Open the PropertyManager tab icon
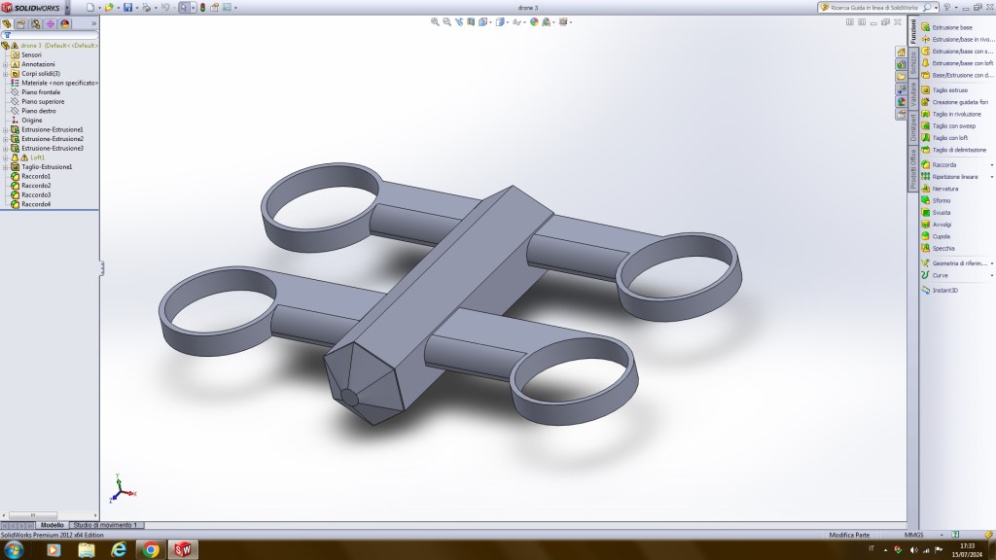This screenshot has height=560, width=996. [x=20, y=23]
